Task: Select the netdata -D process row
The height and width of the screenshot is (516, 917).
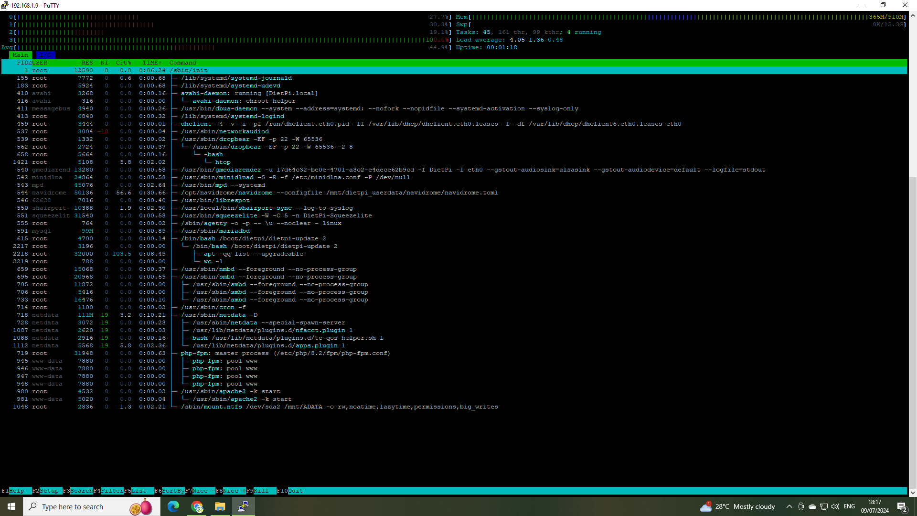Action: coord(454,315)
